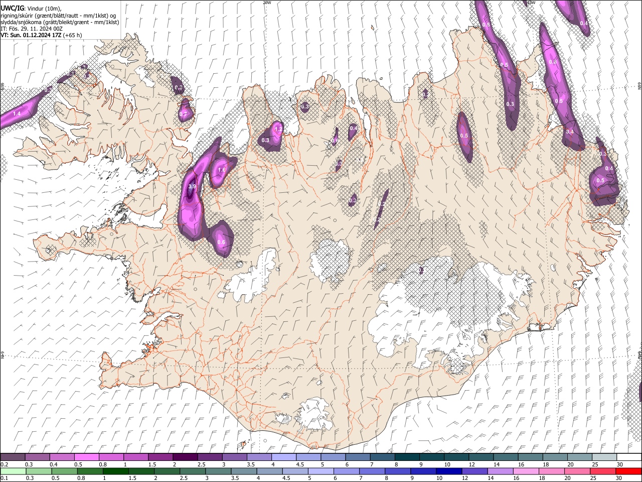Image resolution: width=642 pixels, height=482 pixels.
Task: Click the violet swatch labeled 12 on rain scale
Action: tap(474, 471)
